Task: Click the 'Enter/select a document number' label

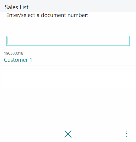Action: pyautogui.click(x=47, y=15)
